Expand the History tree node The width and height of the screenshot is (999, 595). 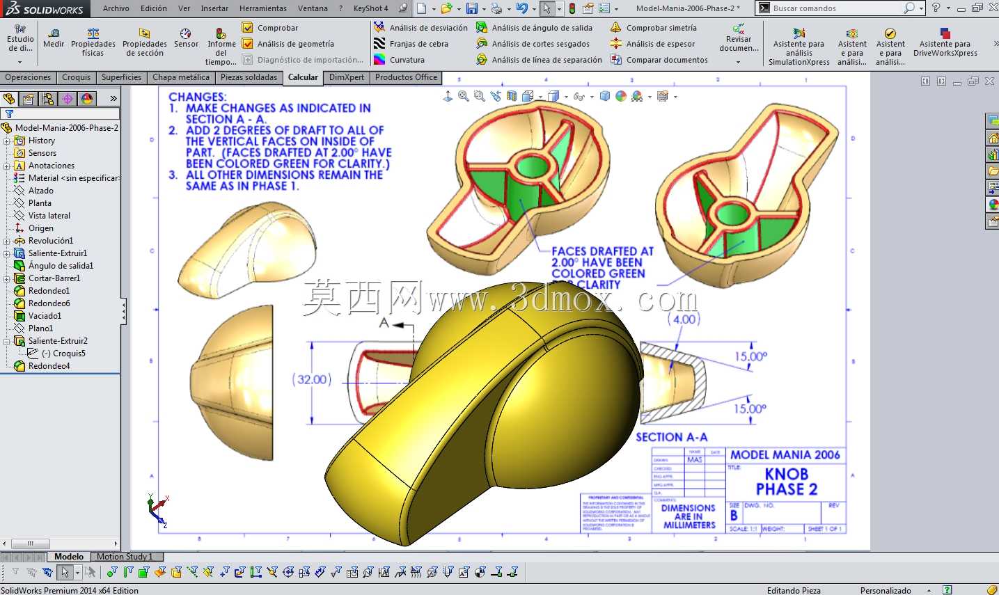pos(7,141)
